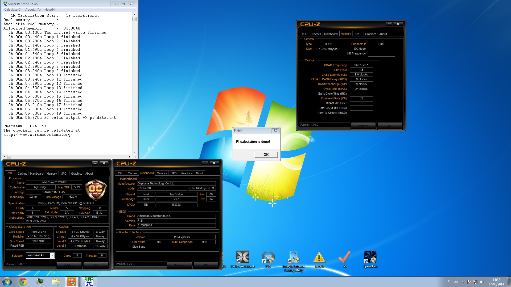Switch to Caches tab in CPU window
Image resolution: width=511 pixels, height=287 pixels.
[x=22, y=173]
